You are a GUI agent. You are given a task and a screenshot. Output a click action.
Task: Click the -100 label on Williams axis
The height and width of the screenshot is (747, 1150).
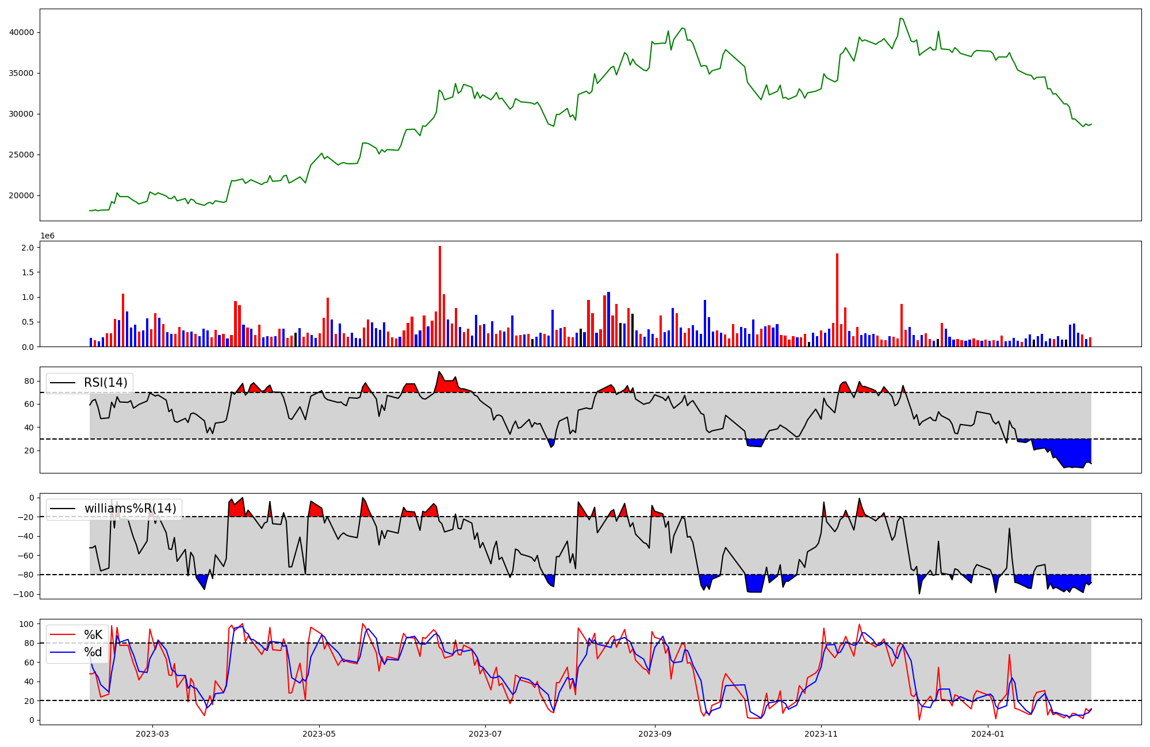click(x=24, y=594)
